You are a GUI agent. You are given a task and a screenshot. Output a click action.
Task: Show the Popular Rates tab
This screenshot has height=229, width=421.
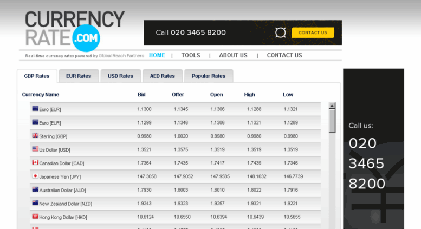click(x=209, y=76)
